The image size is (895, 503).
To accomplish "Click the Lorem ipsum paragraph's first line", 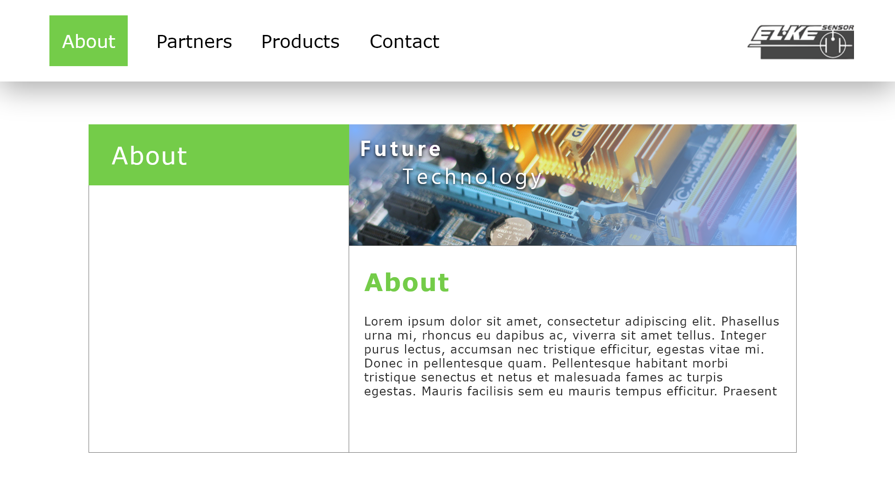I will tap(571, 321).
